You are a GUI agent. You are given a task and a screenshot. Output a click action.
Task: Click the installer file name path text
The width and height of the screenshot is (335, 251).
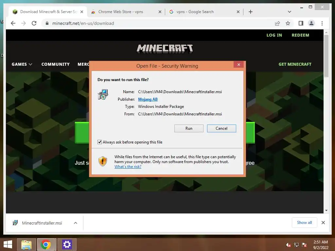[180, 92]
